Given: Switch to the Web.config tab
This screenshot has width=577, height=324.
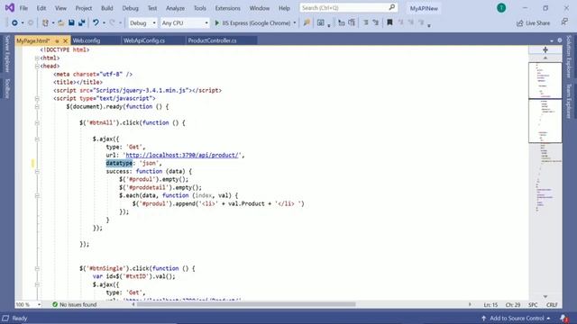Looking at the screenshot, I should tap(96, 40).
